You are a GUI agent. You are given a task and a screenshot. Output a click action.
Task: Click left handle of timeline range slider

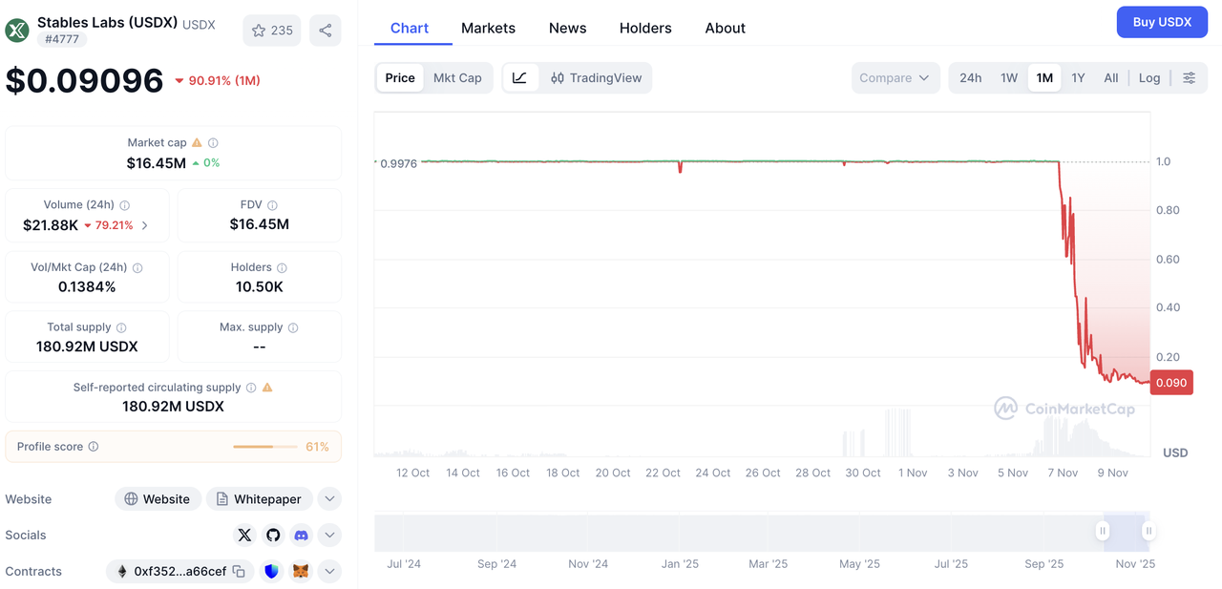1103,531
